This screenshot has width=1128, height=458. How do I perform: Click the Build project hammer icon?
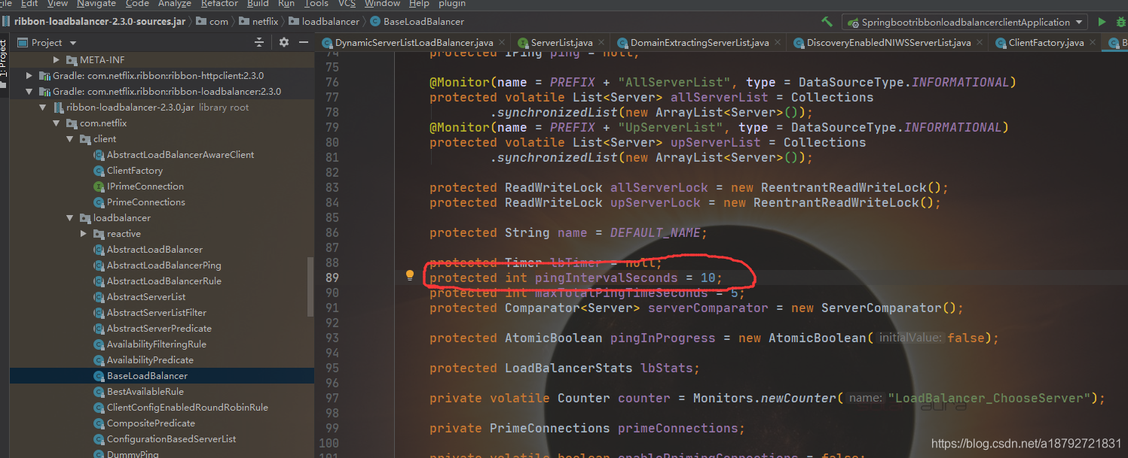(x=827, y=22)
